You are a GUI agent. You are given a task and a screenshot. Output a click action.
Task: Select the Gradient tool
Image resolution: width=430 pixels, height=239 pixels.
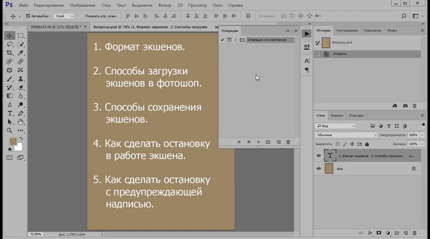point(10,96)
